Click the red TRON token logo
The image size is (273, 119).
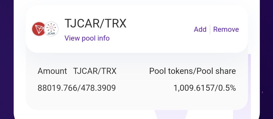click(x=39, y=29)
